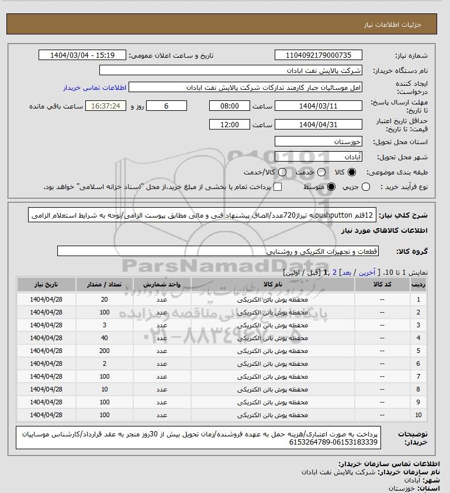Image resolution: width=450 pixels, height=493 pixels.
Task: Click row number 9 in the table
Action: point(418,402)
